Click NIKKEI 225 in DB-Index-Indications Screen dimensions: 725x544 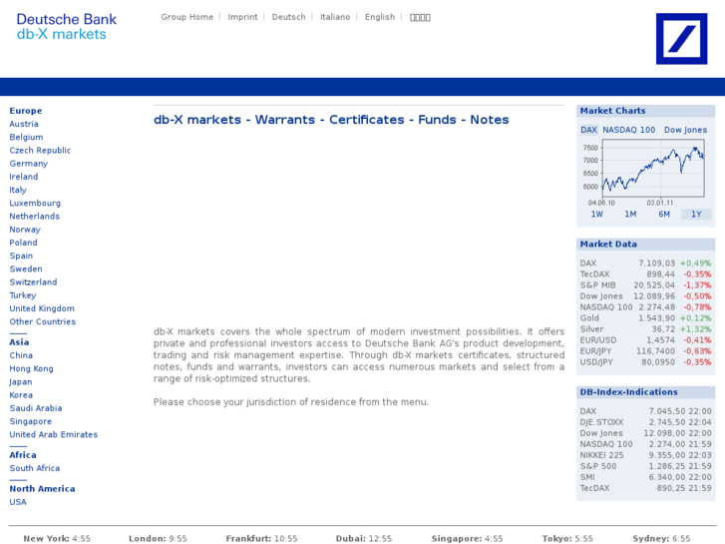pos(645,455)
